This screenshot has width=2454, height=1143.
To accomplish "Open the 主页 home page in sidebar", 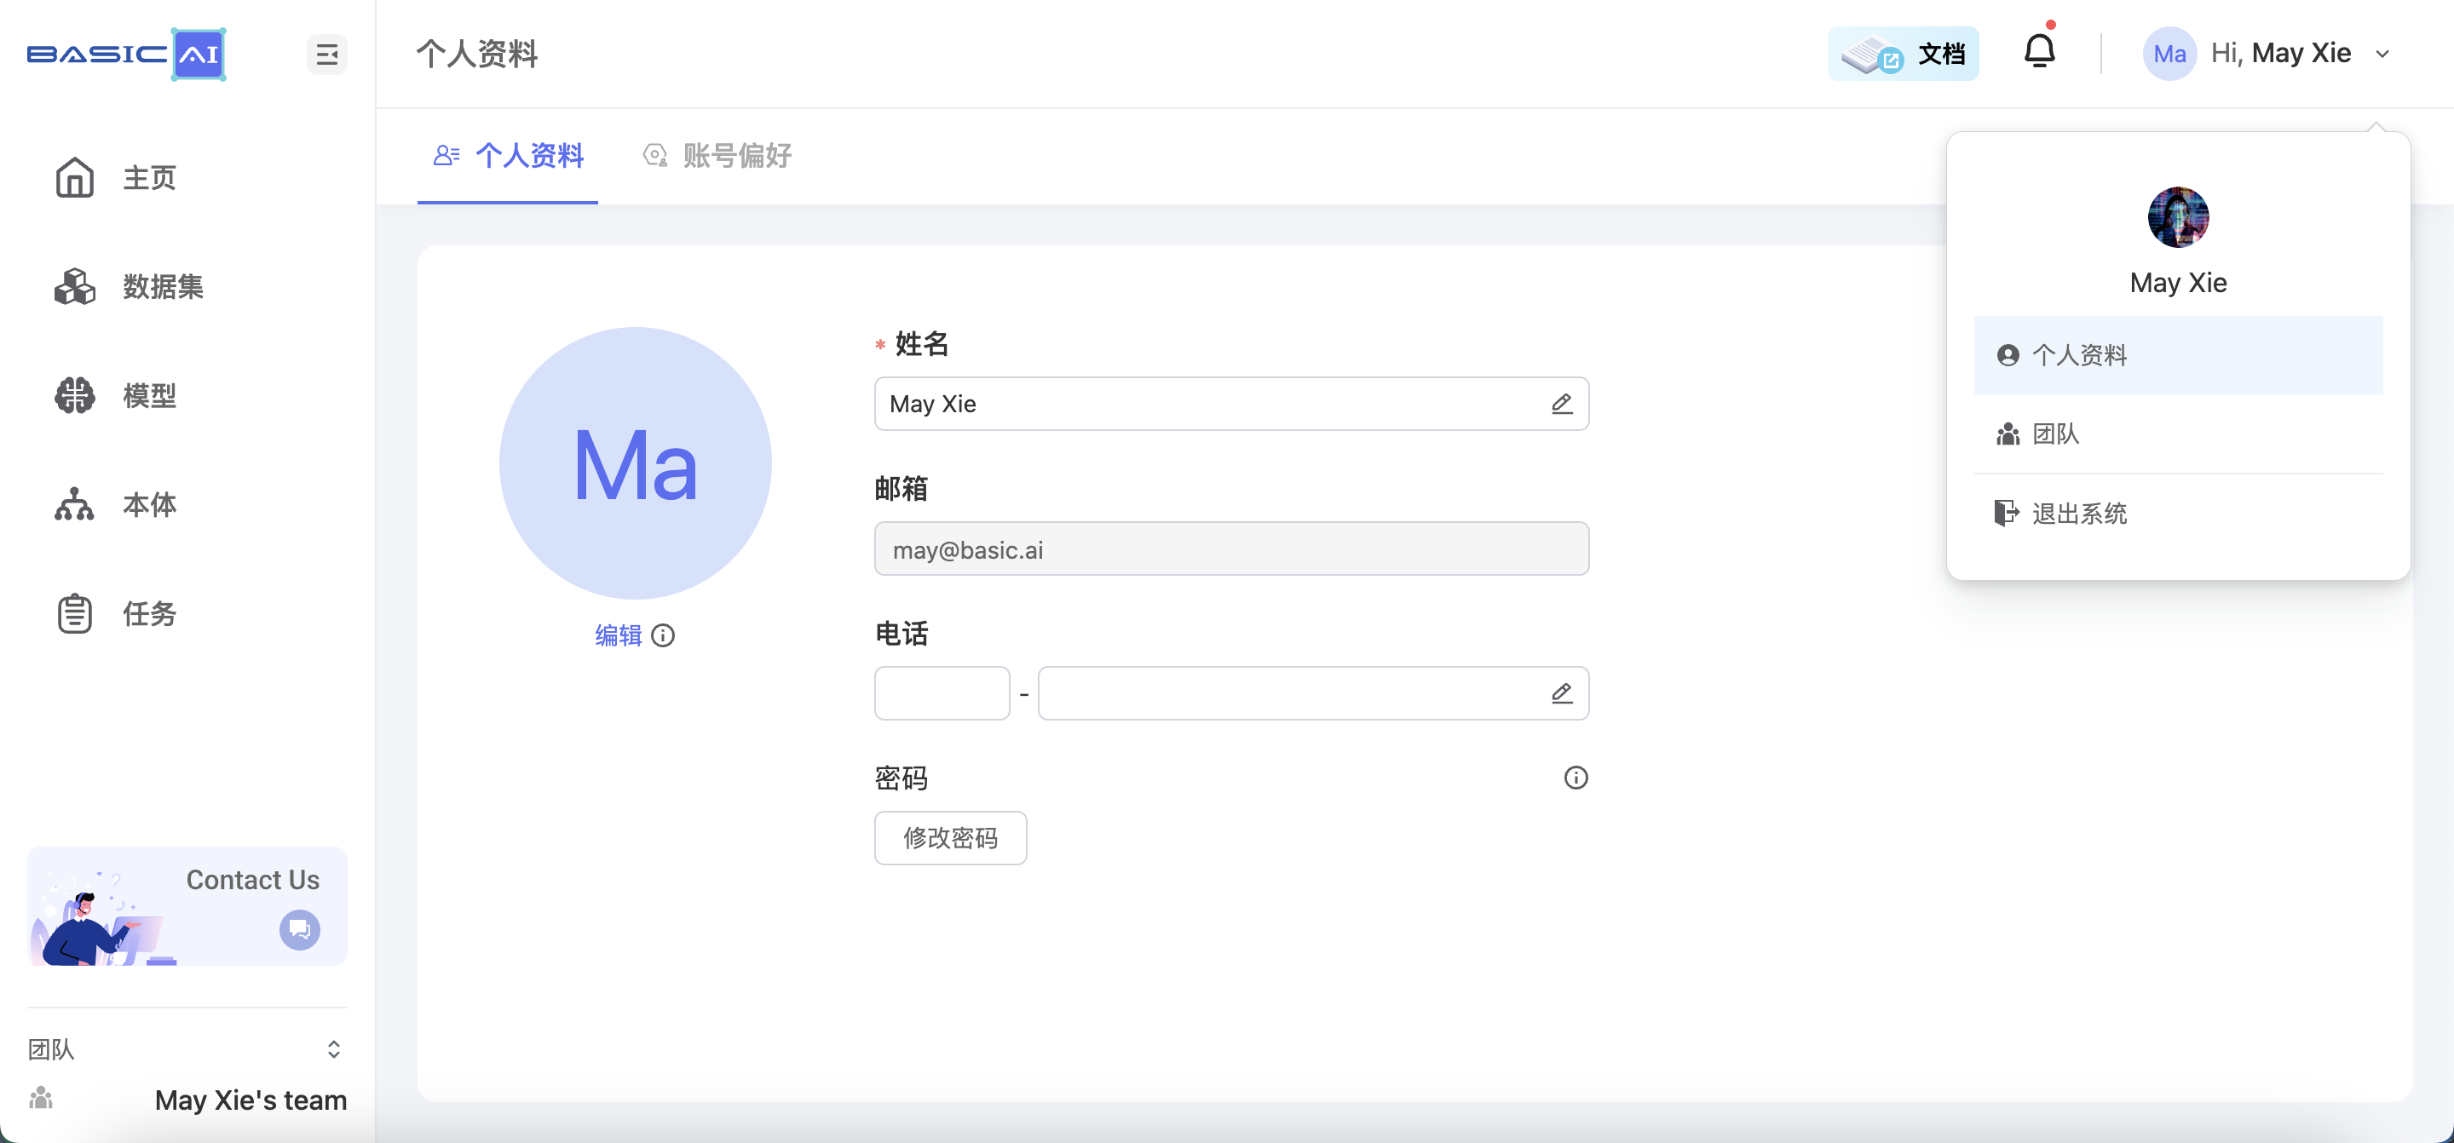I will (115, 178).
